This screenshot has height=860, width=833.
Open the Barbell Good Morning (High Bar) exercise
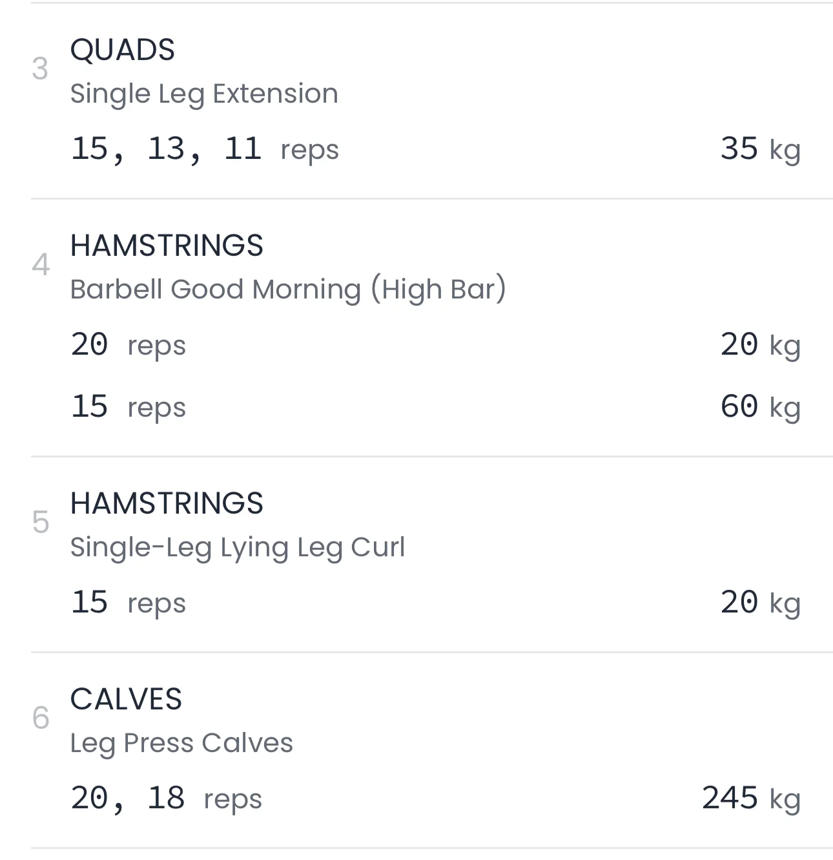(288, 289)
